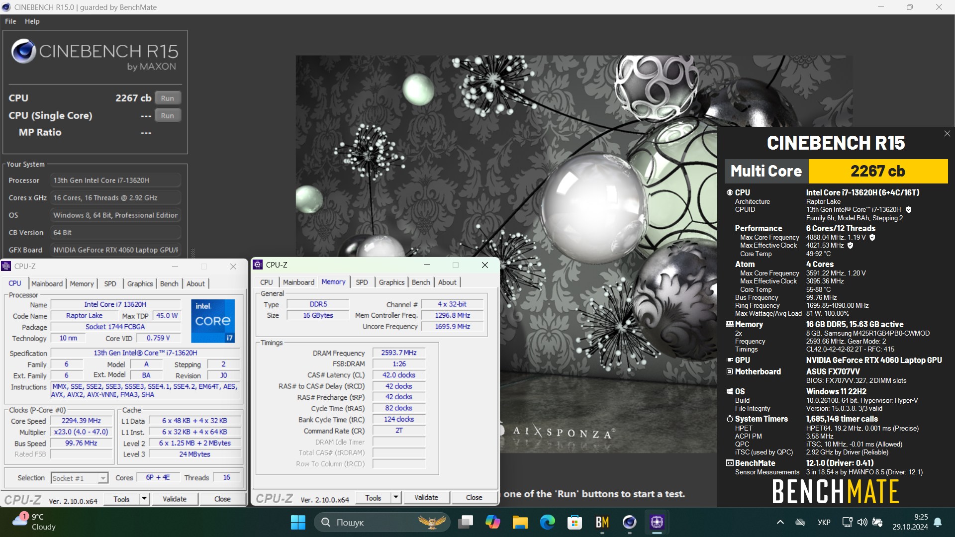Switch to Cinebench on the taskbar
This screenshot has height=537, width=955.
[629, 522]
